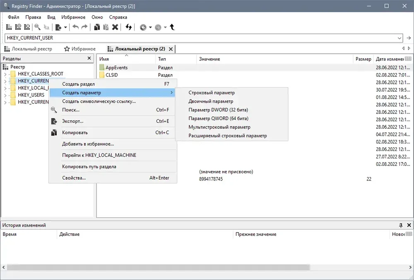Create Параметр DWORD (32 бита)
Viewport: 414px width, 280px height.
(231, 110)
